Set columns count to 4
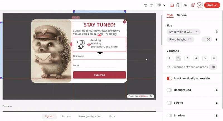Screen dimensions: 223x121 pyautogui.click(x=196, y=58)
